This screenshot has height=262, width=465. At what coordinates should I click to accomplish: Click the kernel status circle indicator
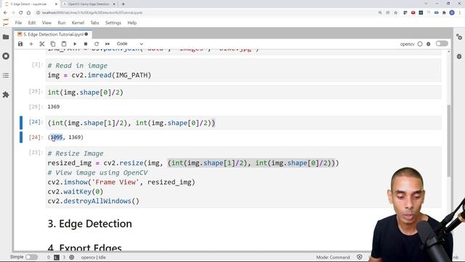pyautogui.click(x=420, y=44)
